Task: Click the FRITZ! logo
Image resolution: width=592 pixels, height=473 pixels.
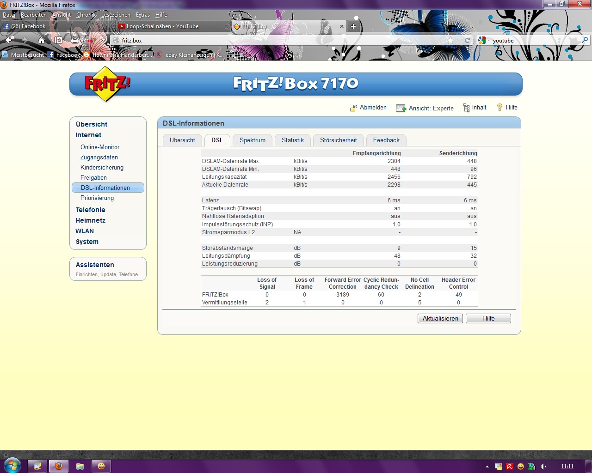Action: click(x=107, y=84)
